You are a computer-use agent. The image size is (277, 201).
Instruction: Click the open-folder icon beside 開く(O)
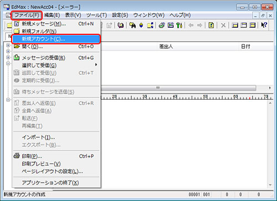(17, 47)
